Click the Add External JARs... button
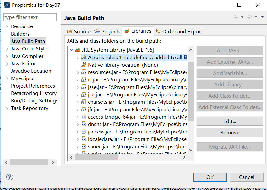Viewport: 267px width, 190px height. (x=230, y=62)
